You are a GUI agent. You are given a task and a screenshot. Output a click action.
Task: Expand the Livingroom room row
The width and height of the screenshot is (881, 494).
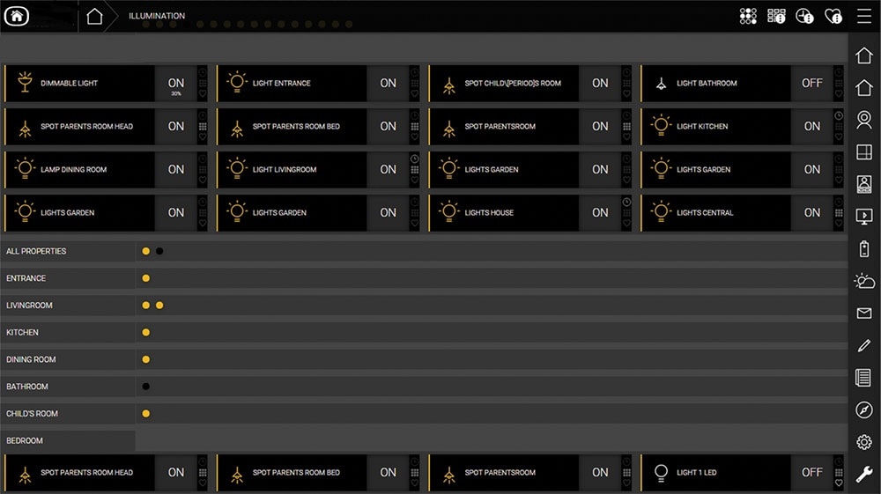tap(30, 306)
